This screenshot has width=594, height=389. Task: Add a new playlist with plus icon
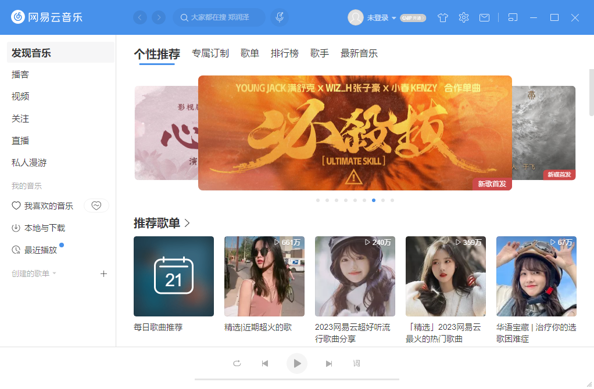click(103, 273)
